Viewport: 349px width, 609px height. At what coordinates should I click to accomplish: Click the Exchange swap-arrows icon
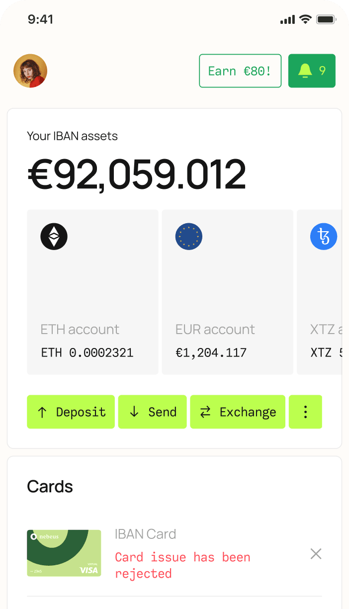click(x=205, y=412)
